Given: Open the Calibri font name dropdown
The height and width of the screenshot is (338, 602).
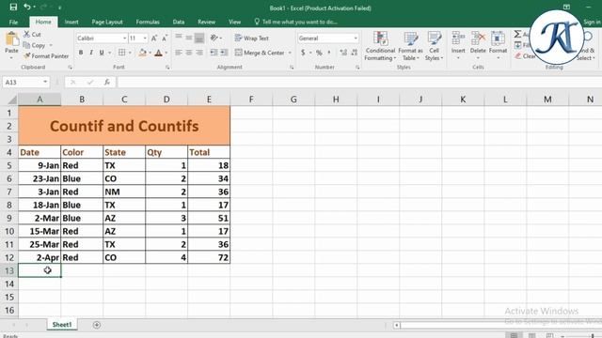Looking at the screenshot, I should pos(125,38).
